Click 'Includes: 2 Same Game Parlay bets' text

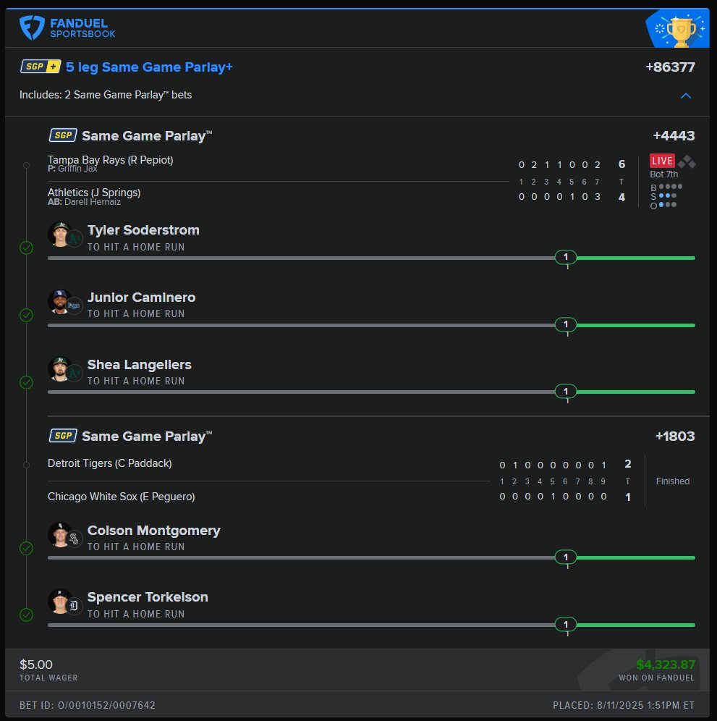pyautogui.click(x=105, y=95)
